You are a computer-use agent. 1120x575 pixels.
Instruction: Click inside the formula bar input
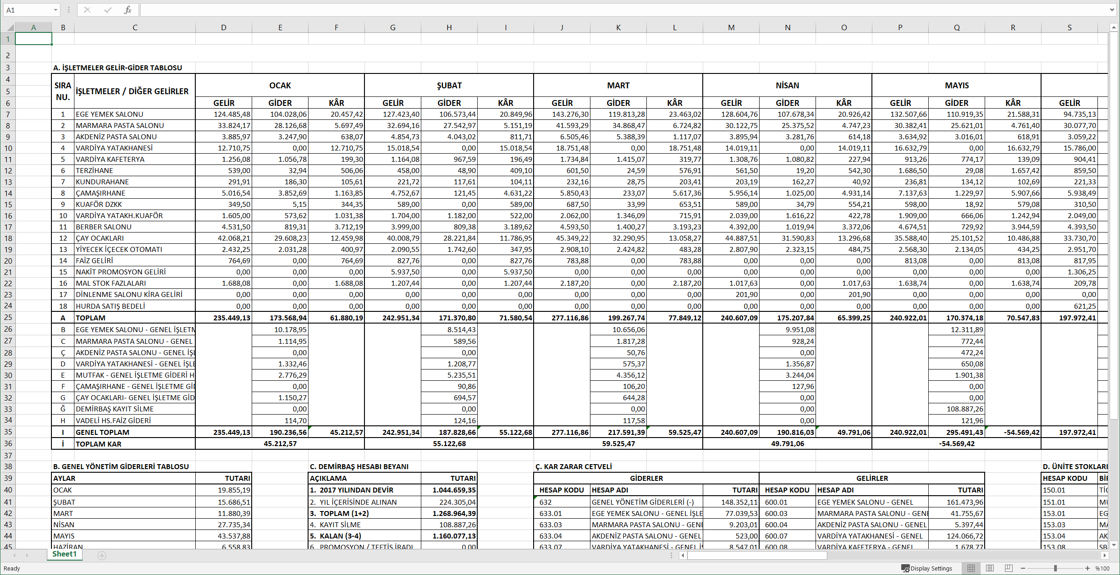point(586,10)
